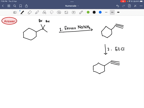Select the Lasso tool
The width and height of the screenshot is (144, 108).
click(52, 12)
